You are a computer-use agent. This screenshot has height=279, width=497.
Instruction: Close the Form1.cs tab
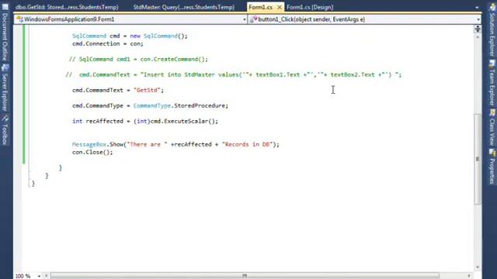pyautogui.click(x=280, y=7)
